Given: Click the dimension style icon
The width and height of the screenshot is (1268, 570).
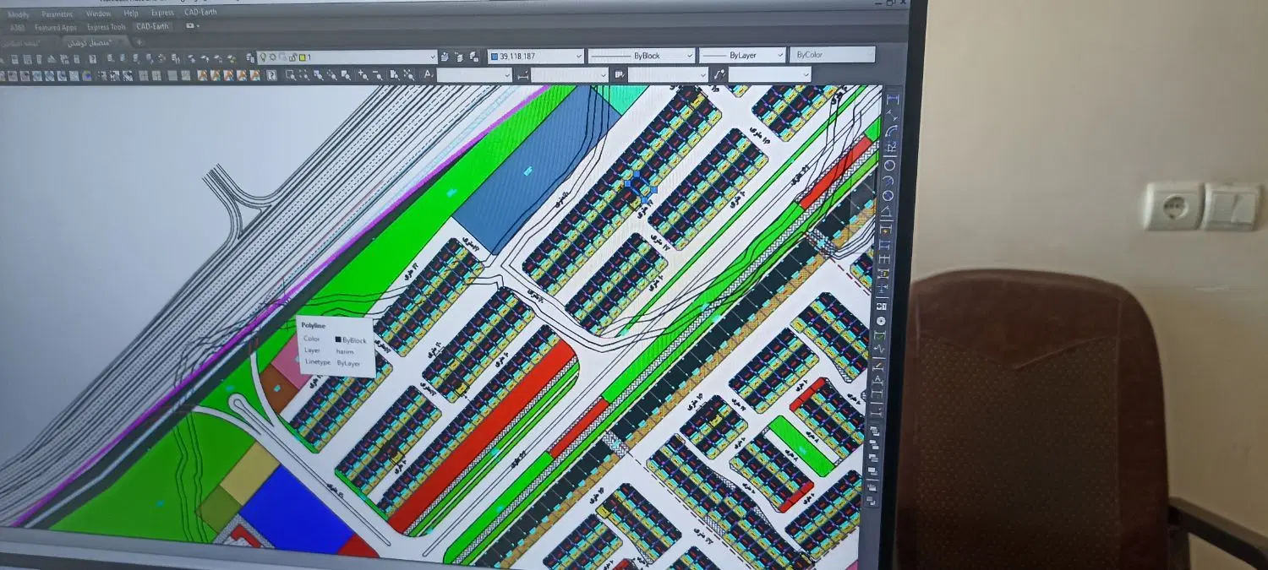Looking at the screenshot, I should coord(522,75).
